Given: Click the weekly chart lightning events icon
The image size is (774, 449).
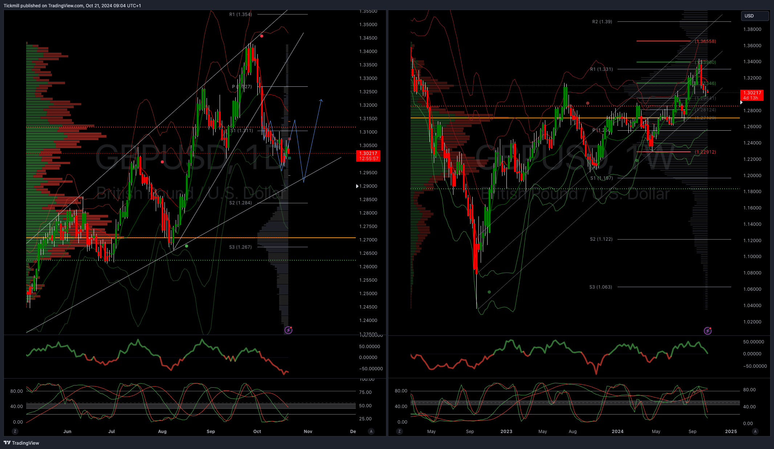Looking at the screenshot, I should click(x=708, y=331).
